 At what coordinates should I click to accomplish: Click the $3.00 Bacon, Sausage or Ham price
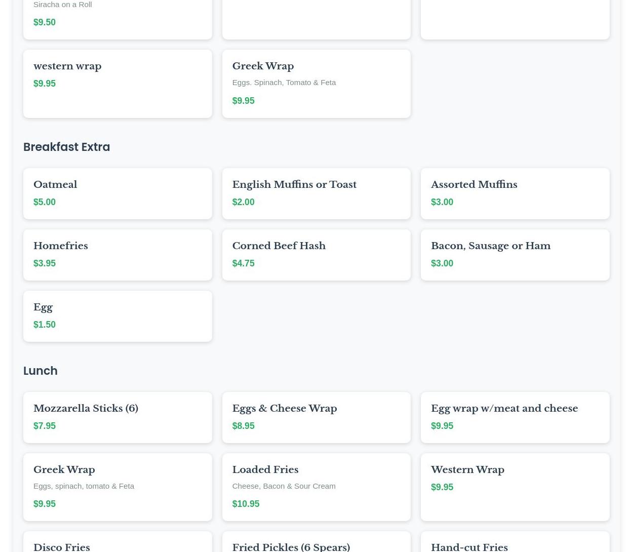442,263
